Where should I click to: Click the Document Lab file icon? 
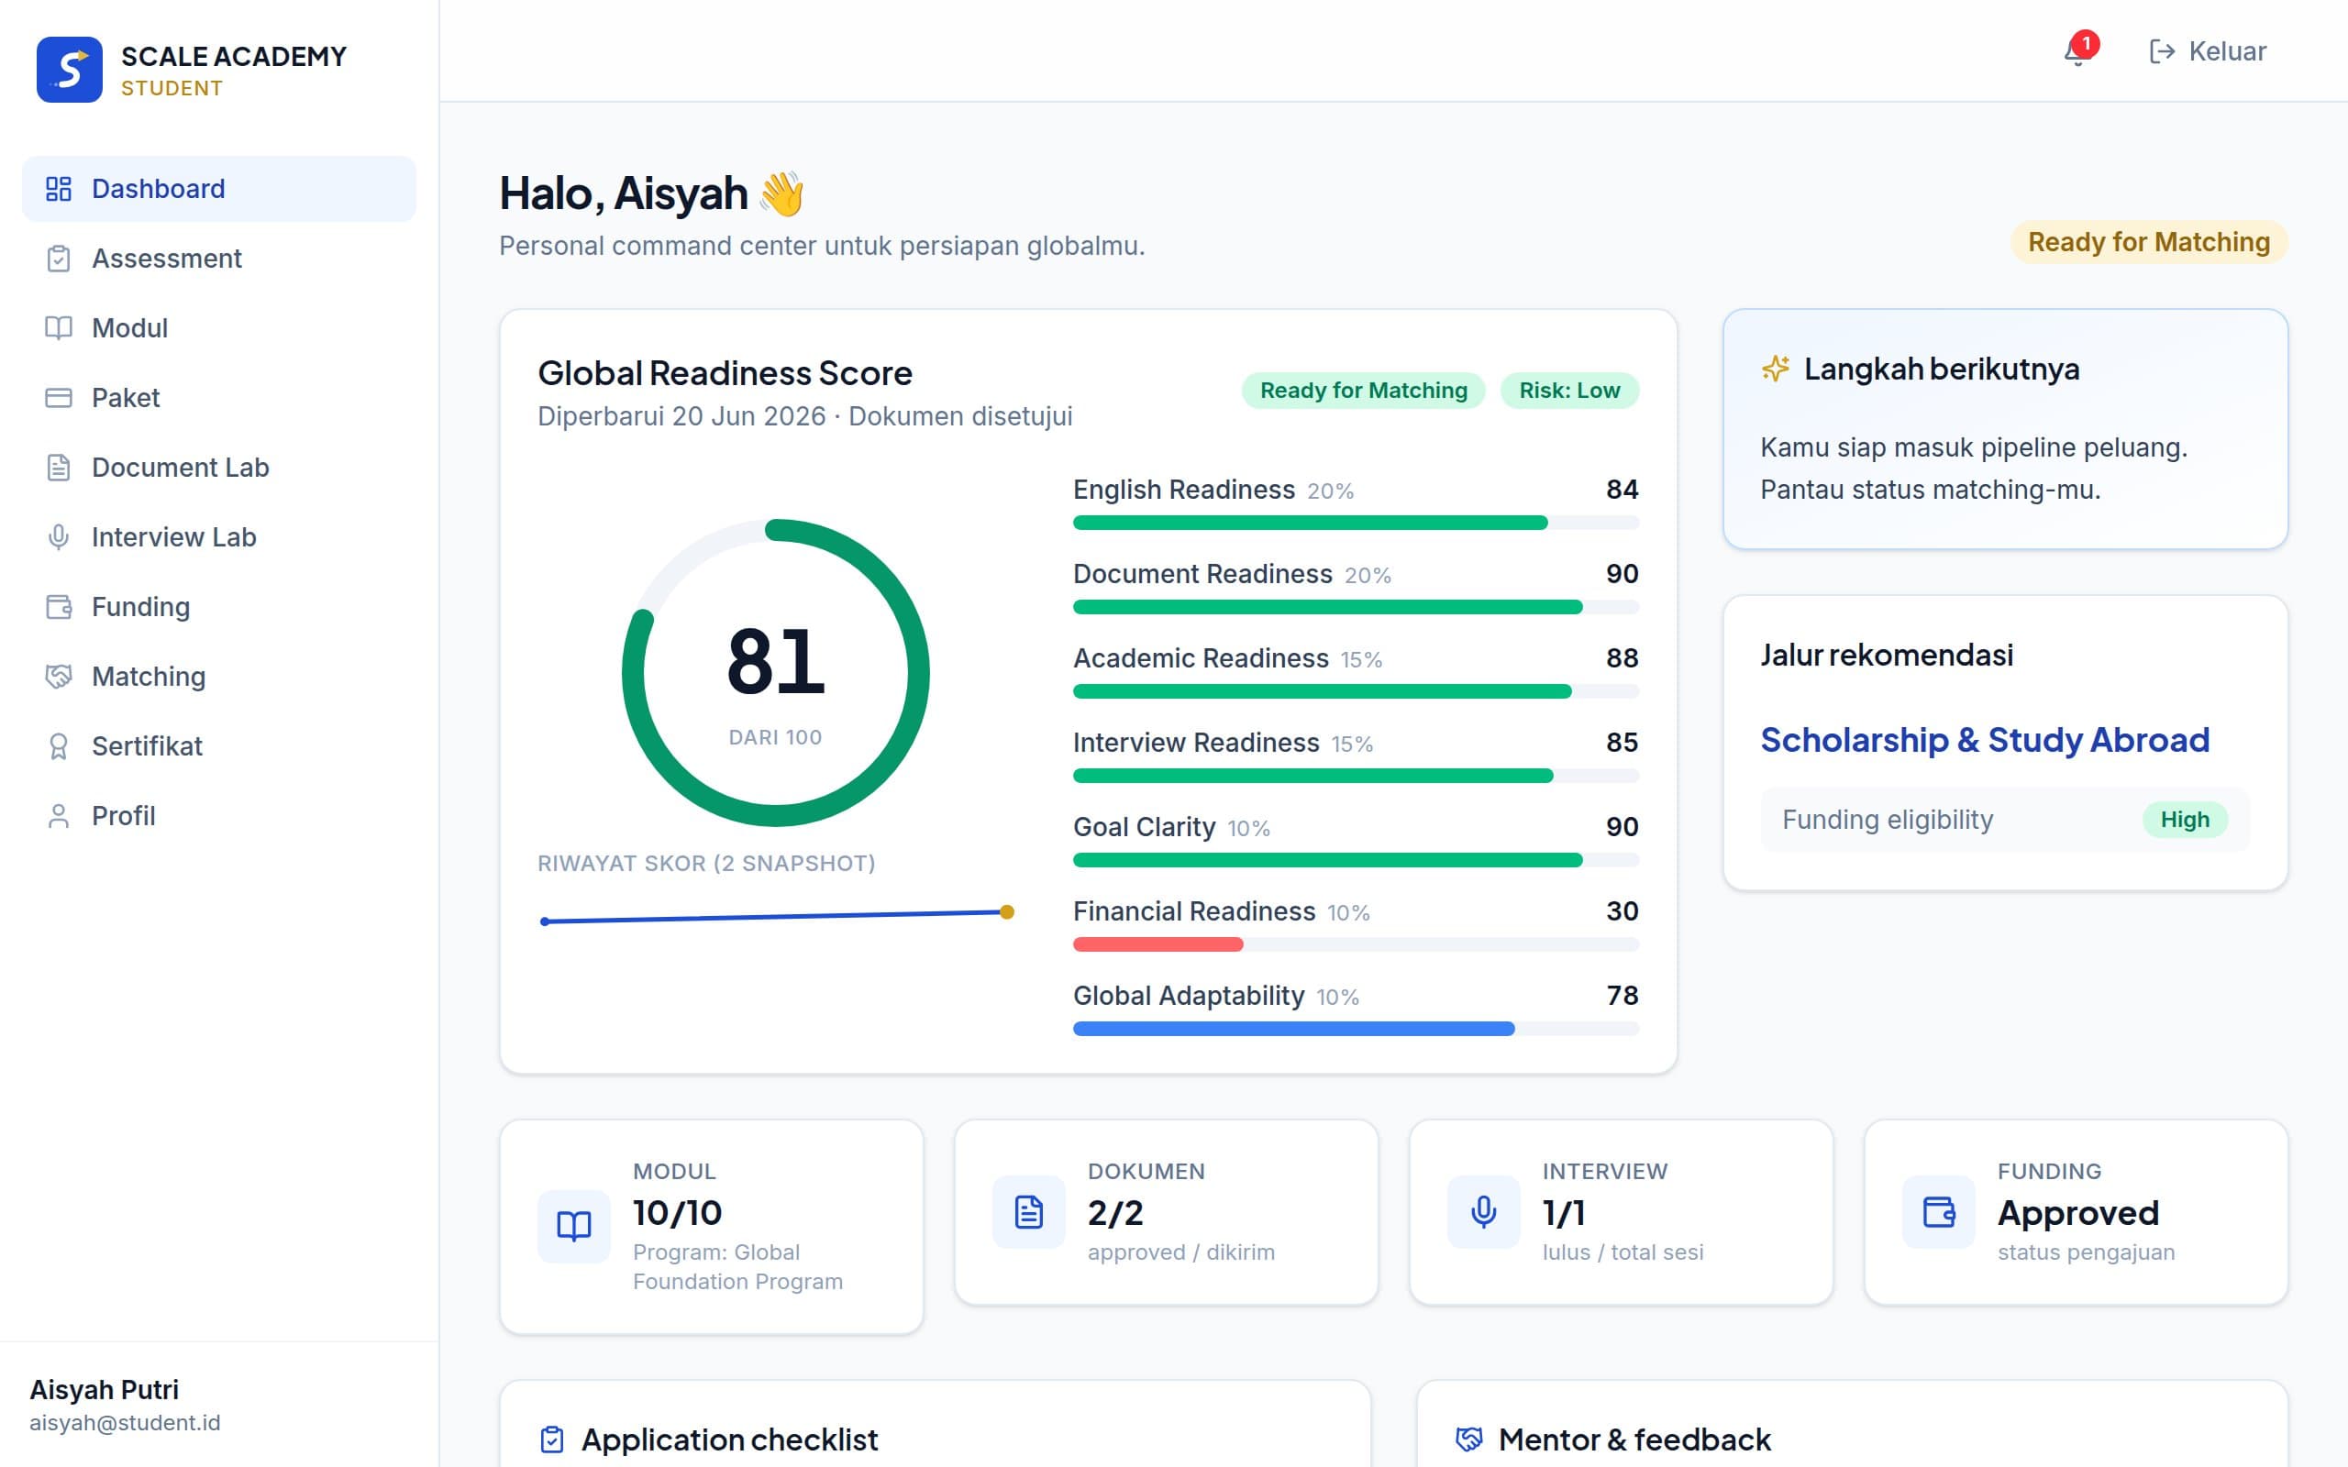(x=60, y=468)
